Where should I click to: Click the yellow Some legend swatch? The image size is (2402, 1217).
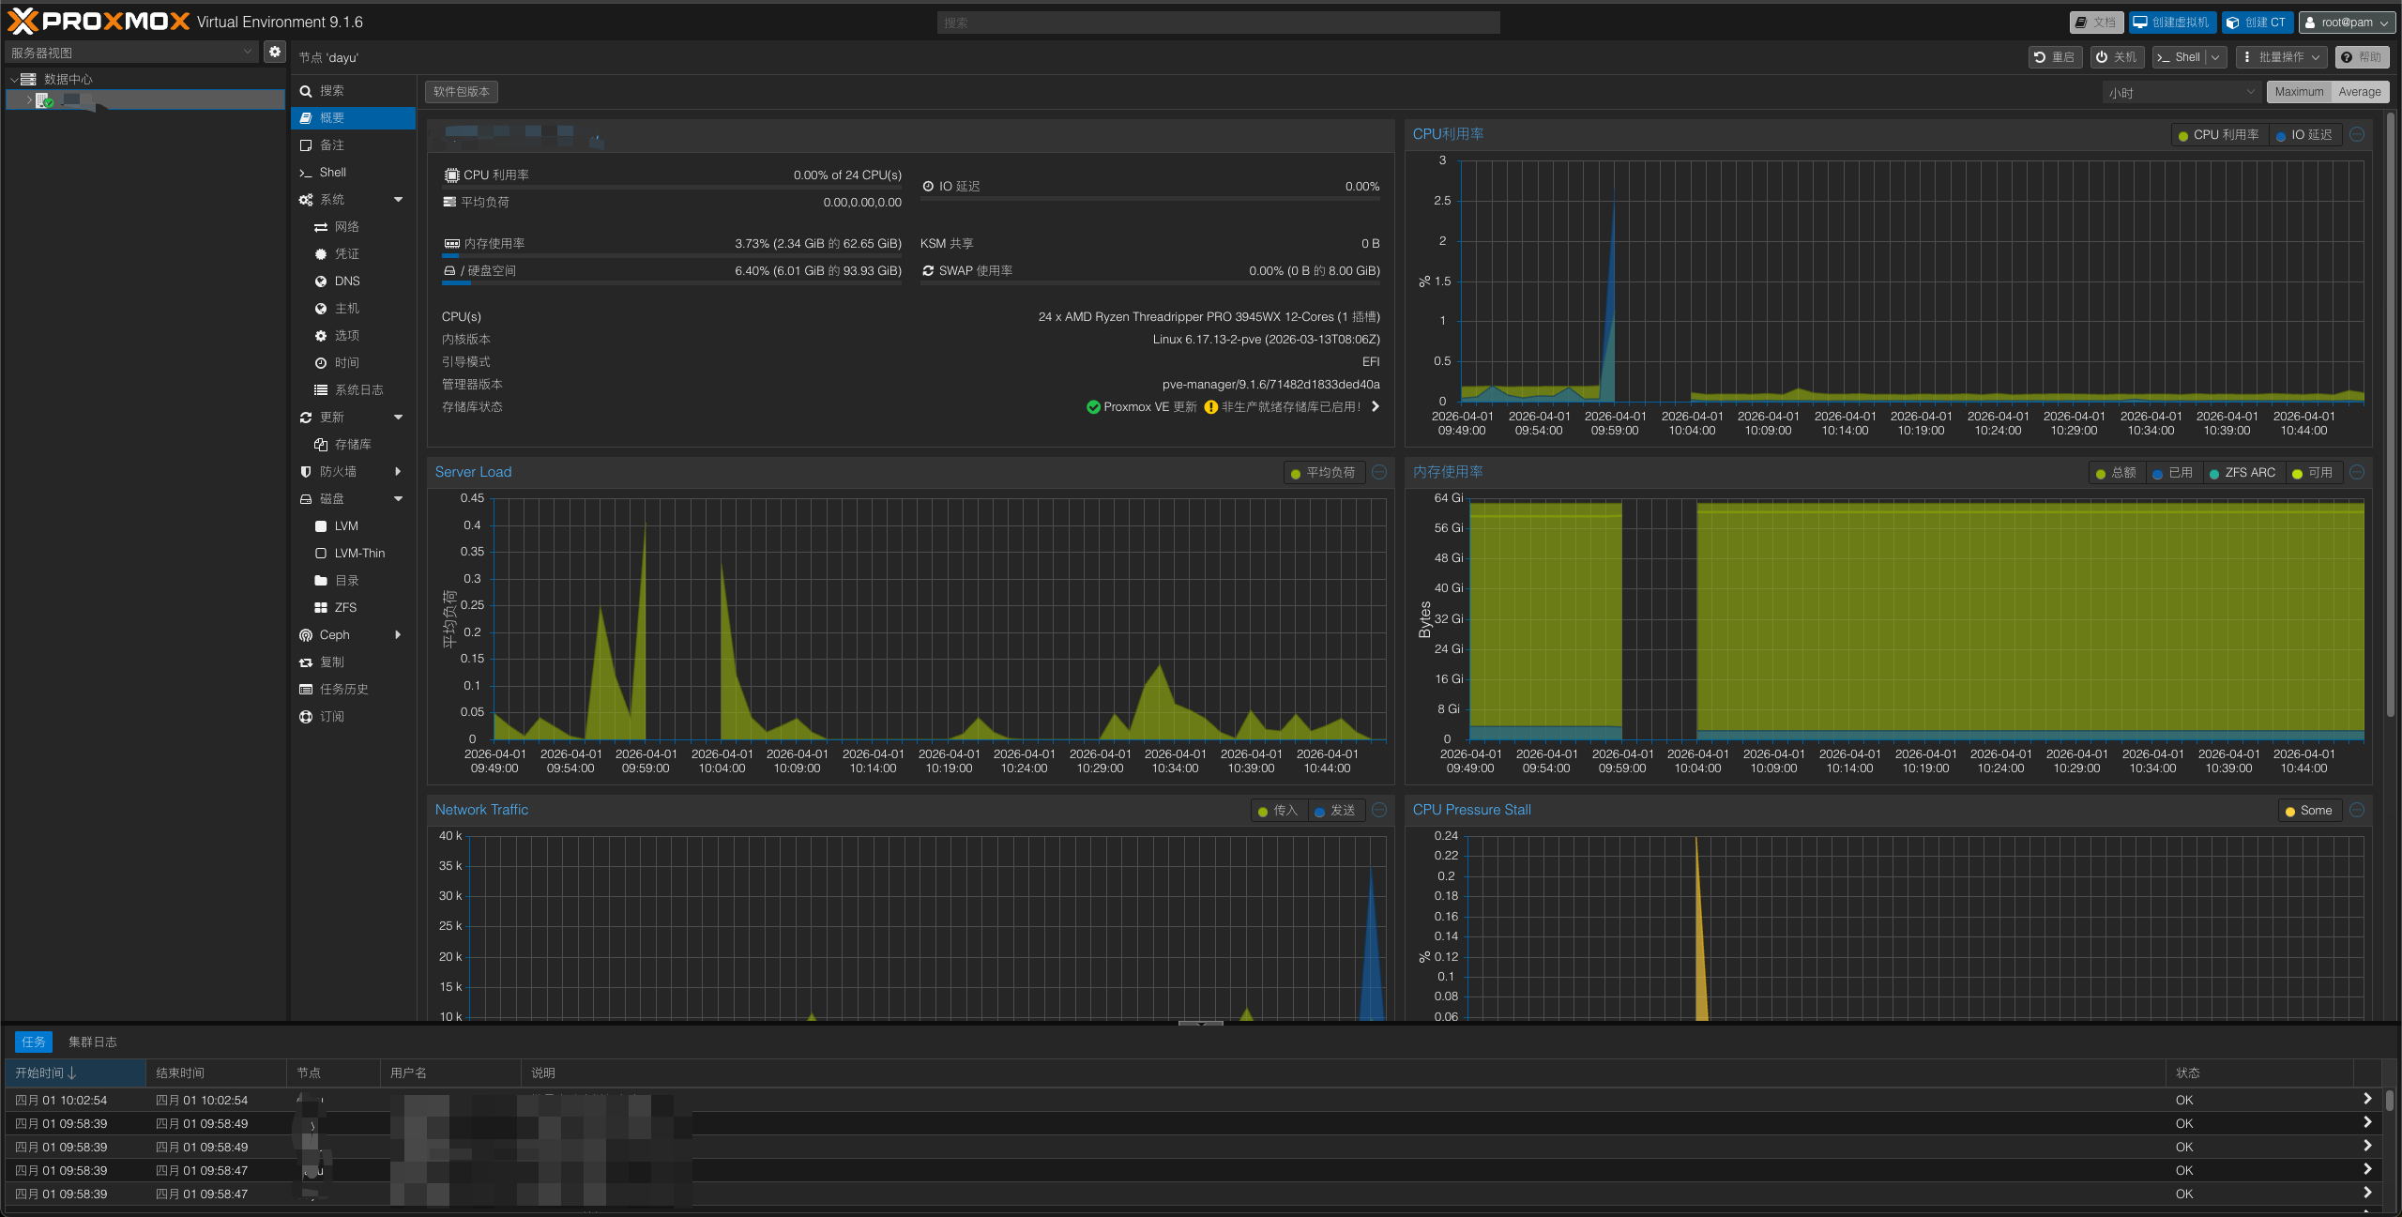pos(2290,812)
